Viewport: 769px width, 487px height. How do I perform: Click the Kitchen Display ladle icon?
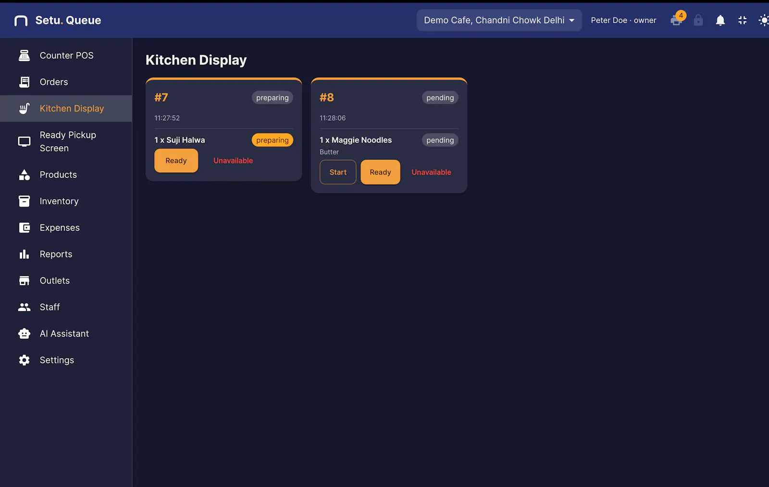click(24, 108)
